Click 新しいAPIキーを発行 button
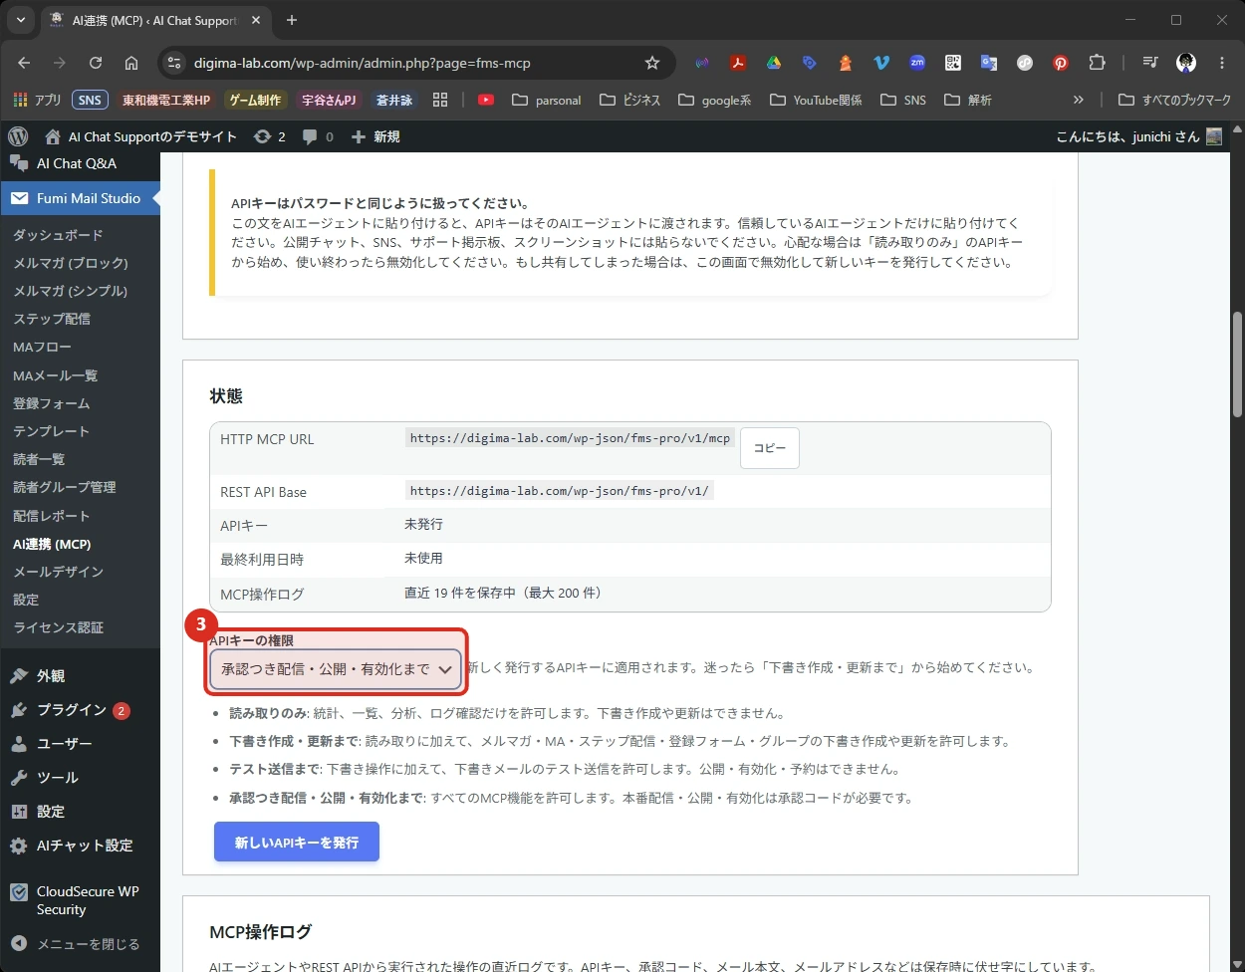 [x=297, y=842]
